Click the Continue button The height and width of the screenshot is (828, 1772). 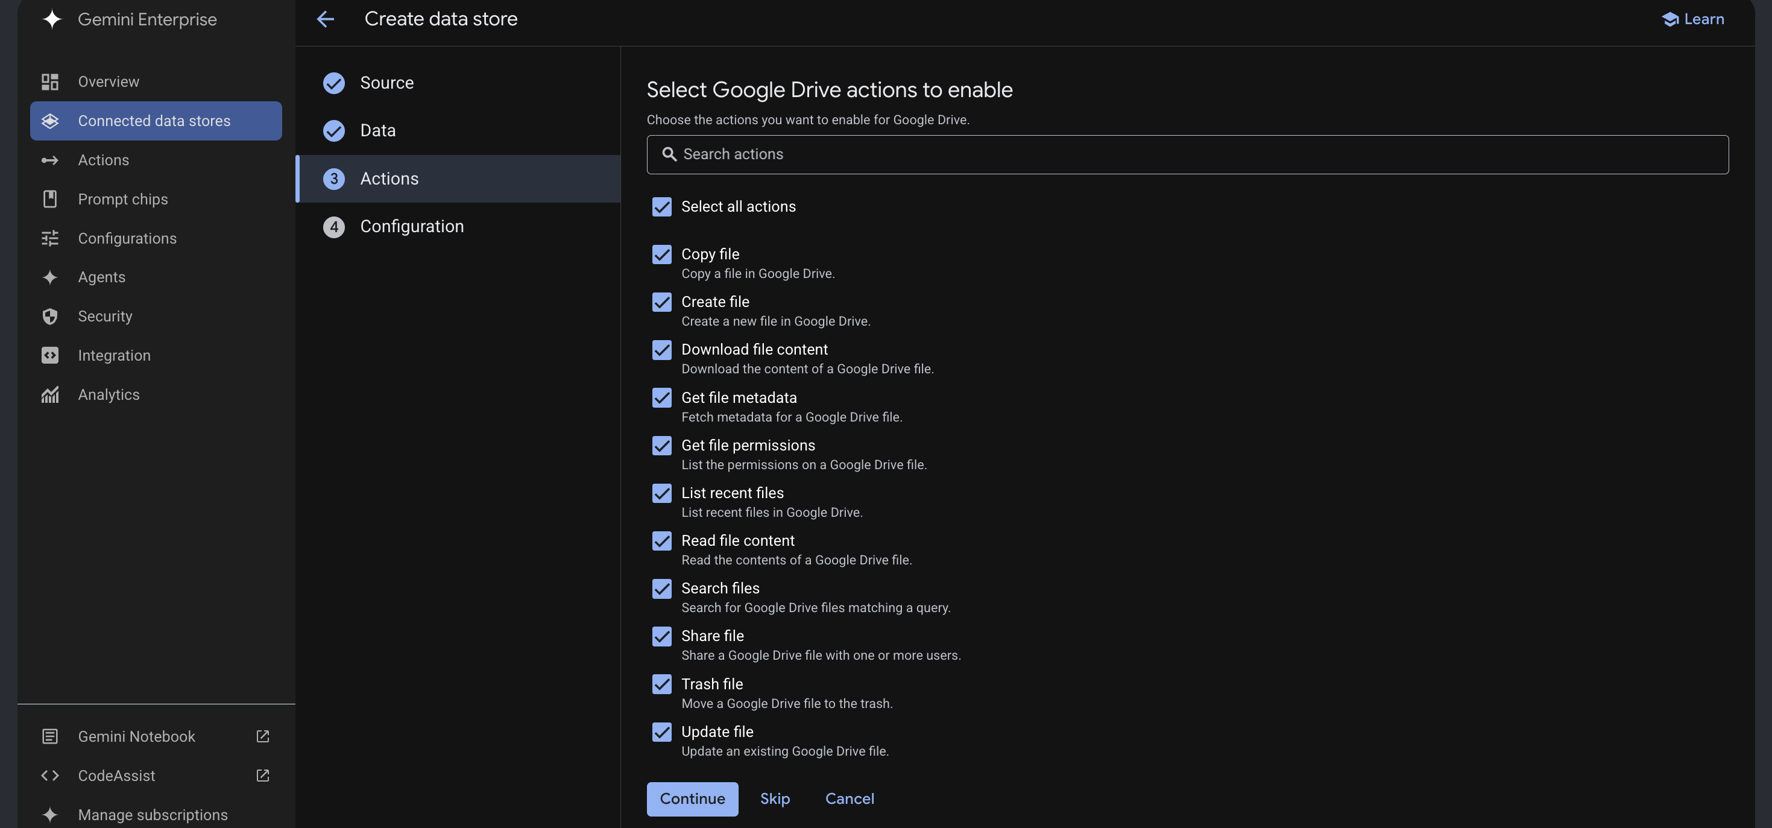click(692, 799)
